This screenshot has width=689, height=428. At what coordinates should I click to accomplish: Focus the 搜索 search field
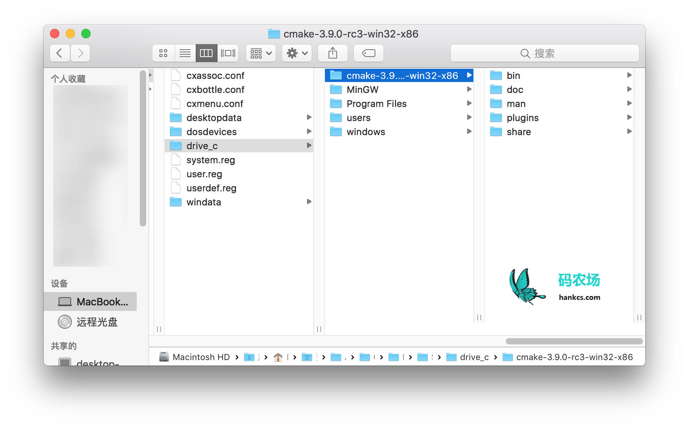coord(545,53)
